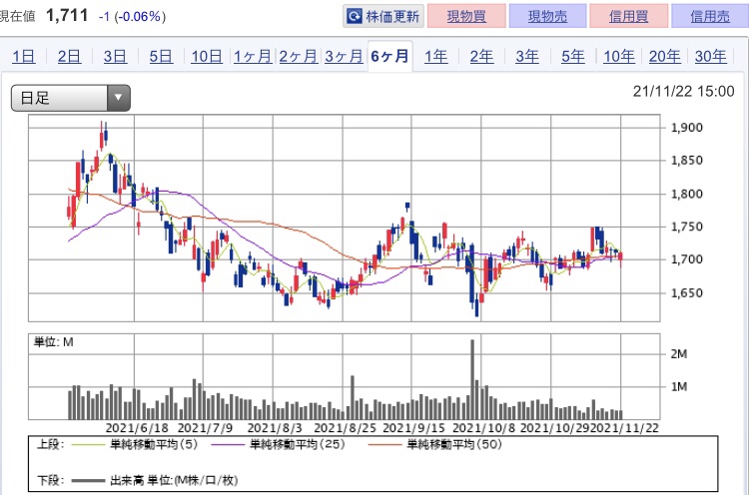
Task: Select the 2日 period tab
Action: tap(69, 56)
